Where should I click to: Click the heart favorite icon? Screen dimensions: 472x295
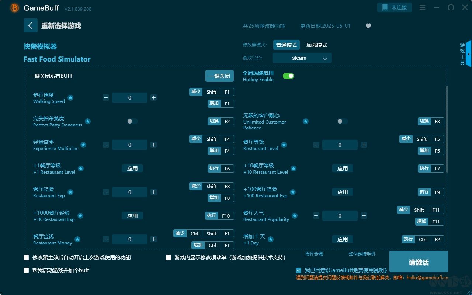tap(368, 26)
